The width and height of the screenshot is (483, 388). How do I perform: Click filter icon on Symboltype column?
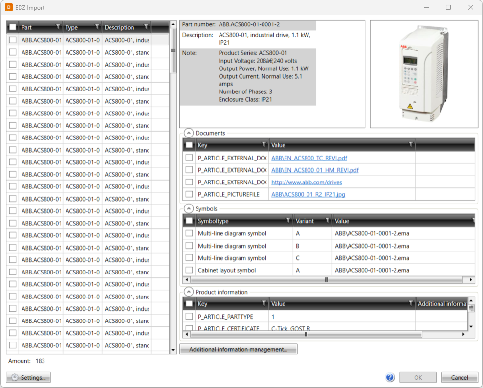[x=288, y=221]
